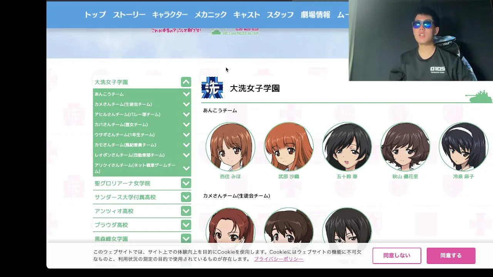Click the 五十鈴 華 name link
Image resolution: width=493 pixels, height=277 pixels.
point(347,177)
